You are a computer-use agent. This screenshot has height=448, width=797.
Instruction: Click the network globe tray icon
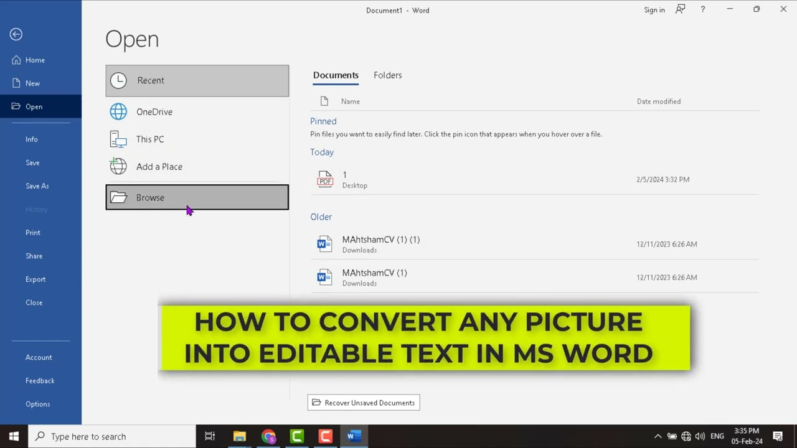pyautogui.click(x=686, y=436)
